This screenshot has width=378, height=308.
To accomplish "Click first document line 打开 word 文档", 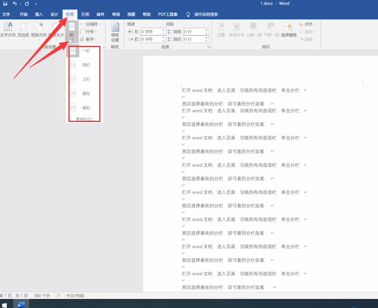I will click(197, 90).
